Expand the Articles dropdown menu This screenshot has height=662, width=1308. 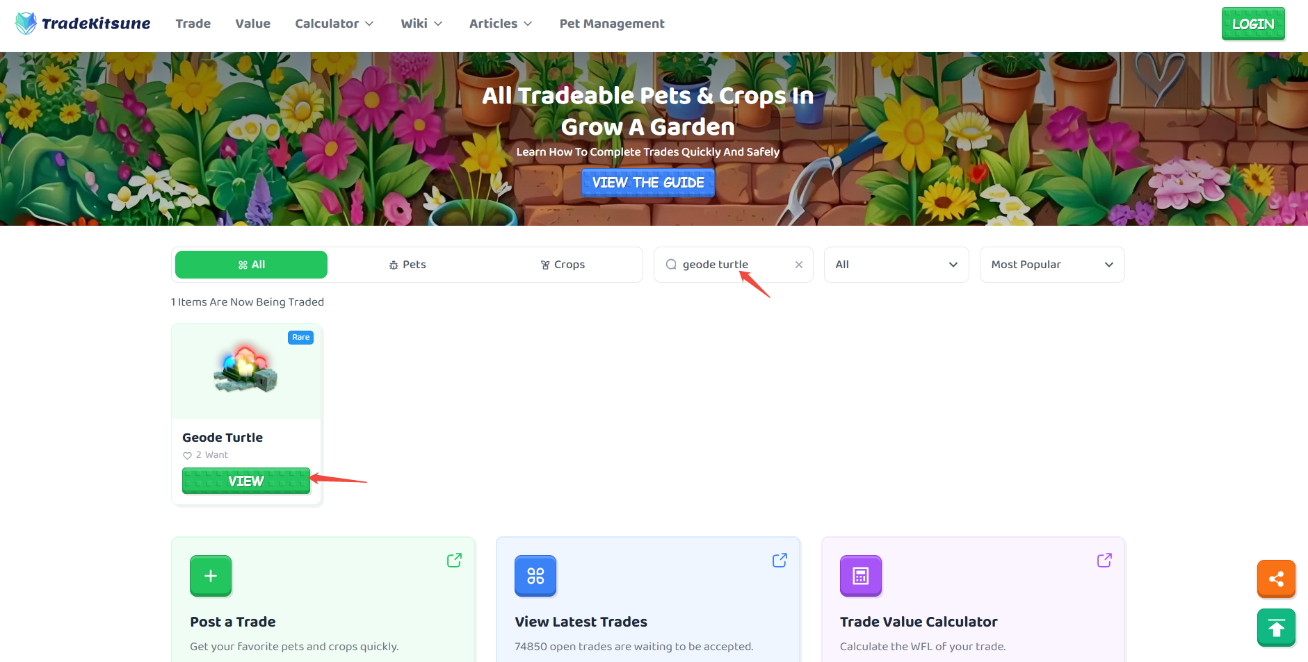(x=501, y=24)
